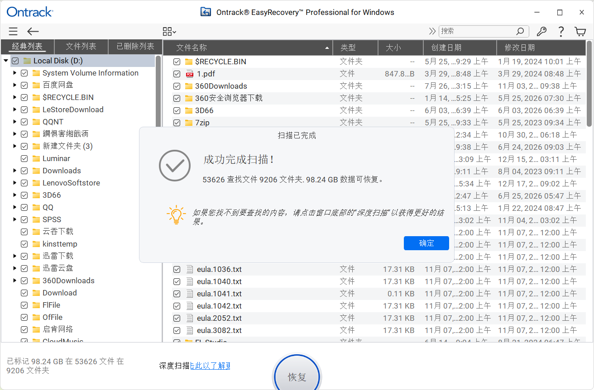The height and width of the screenshot is (390, 594).
Task: Uncheck the 360安全浏览器下载 checkbox
Action: 177,98
